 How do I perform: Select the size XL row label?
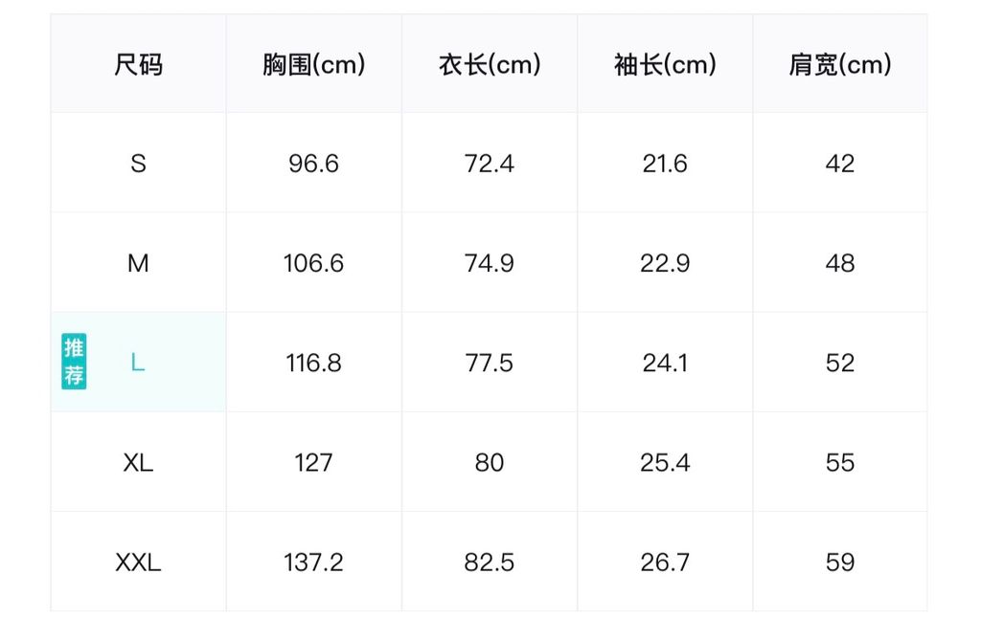(x=138, y=463)
